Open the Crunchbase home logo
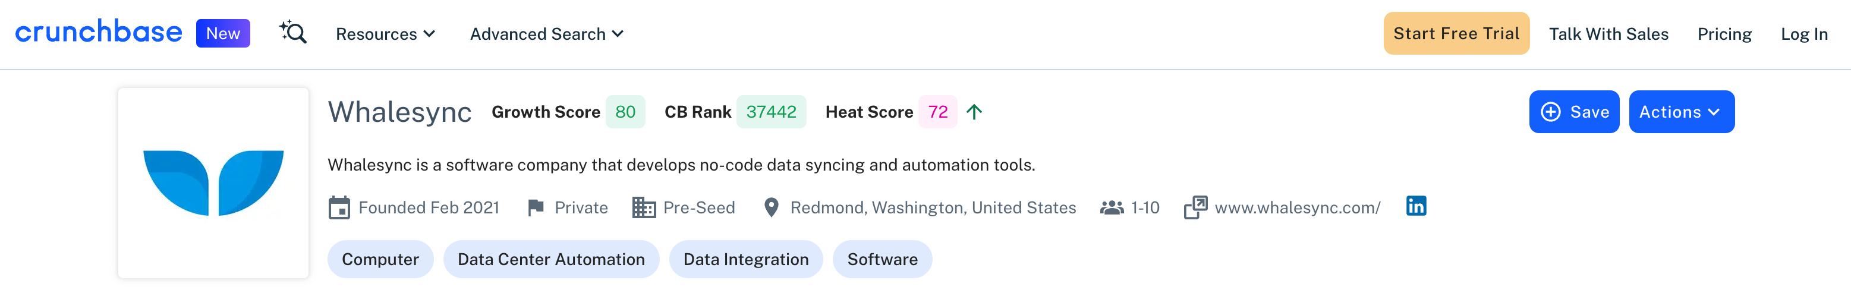The height and width of the screenshot is (296, 1851). point(99,32)
